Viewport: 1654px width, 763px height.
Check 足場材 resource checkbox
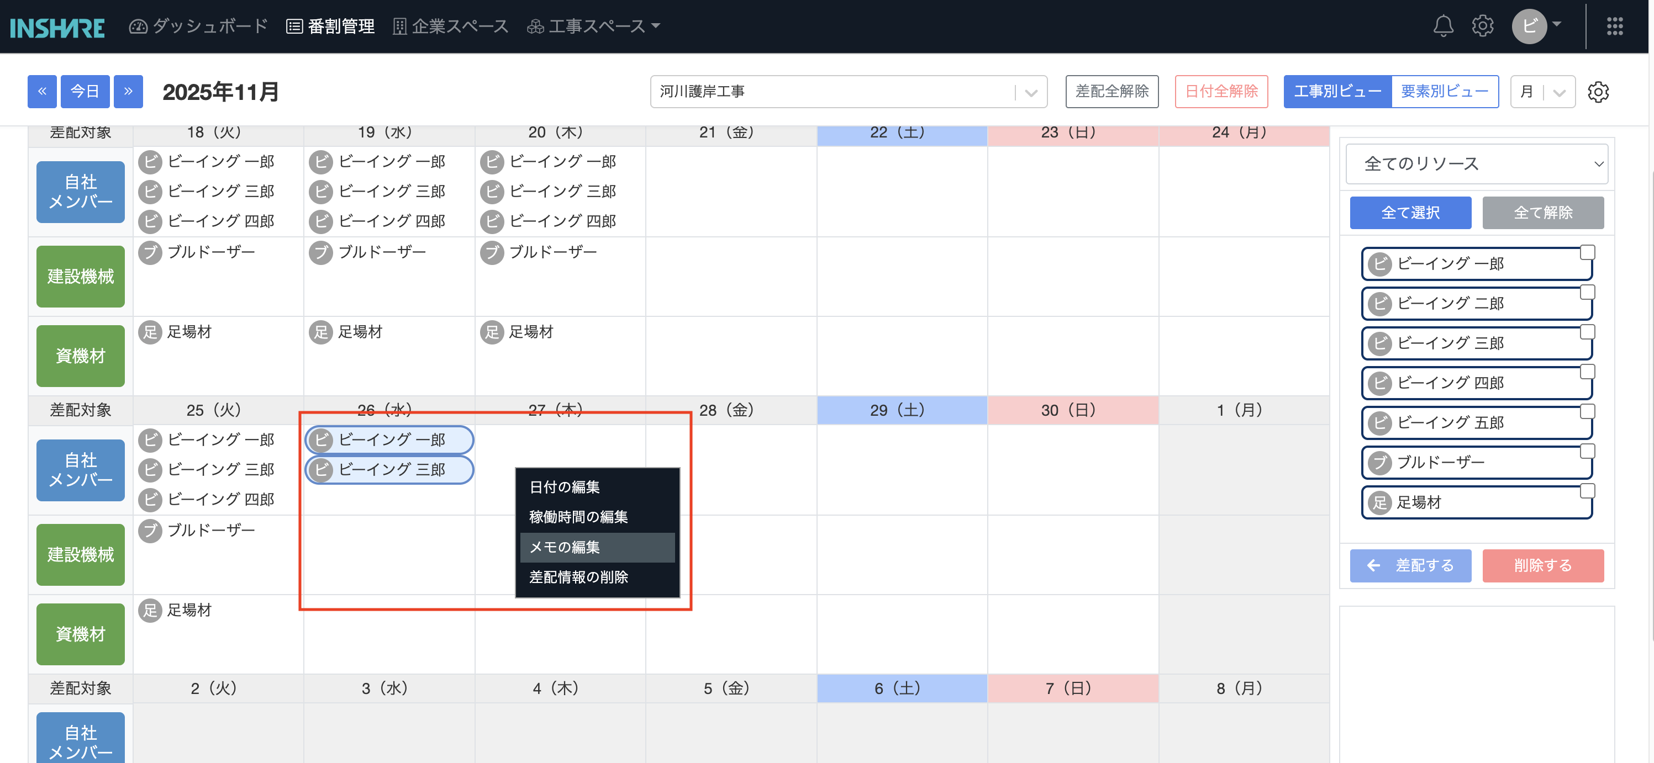1587,491
